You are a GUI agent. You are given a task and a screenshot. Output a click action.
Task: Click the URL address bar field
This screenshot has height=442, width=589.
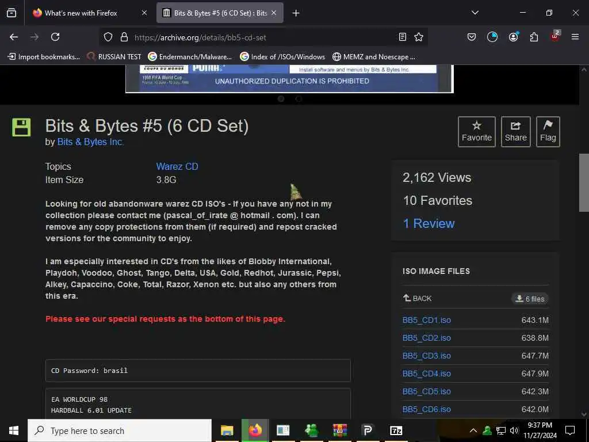[x=263, y=37]
